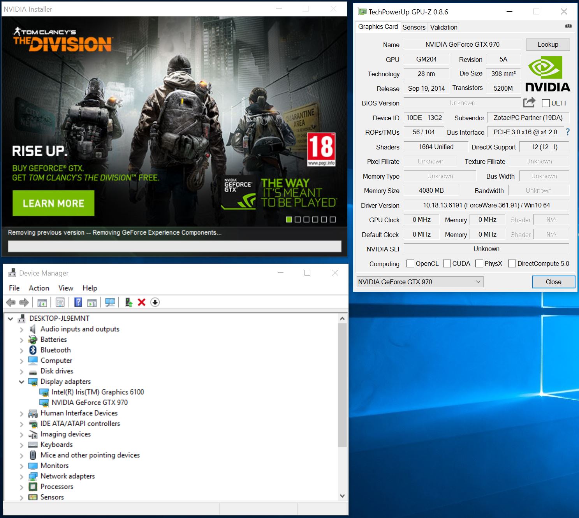This screenshot has height=518, width=579.
Task: Click the Bus Interface question mark icon
Action: tap(568, 132)
